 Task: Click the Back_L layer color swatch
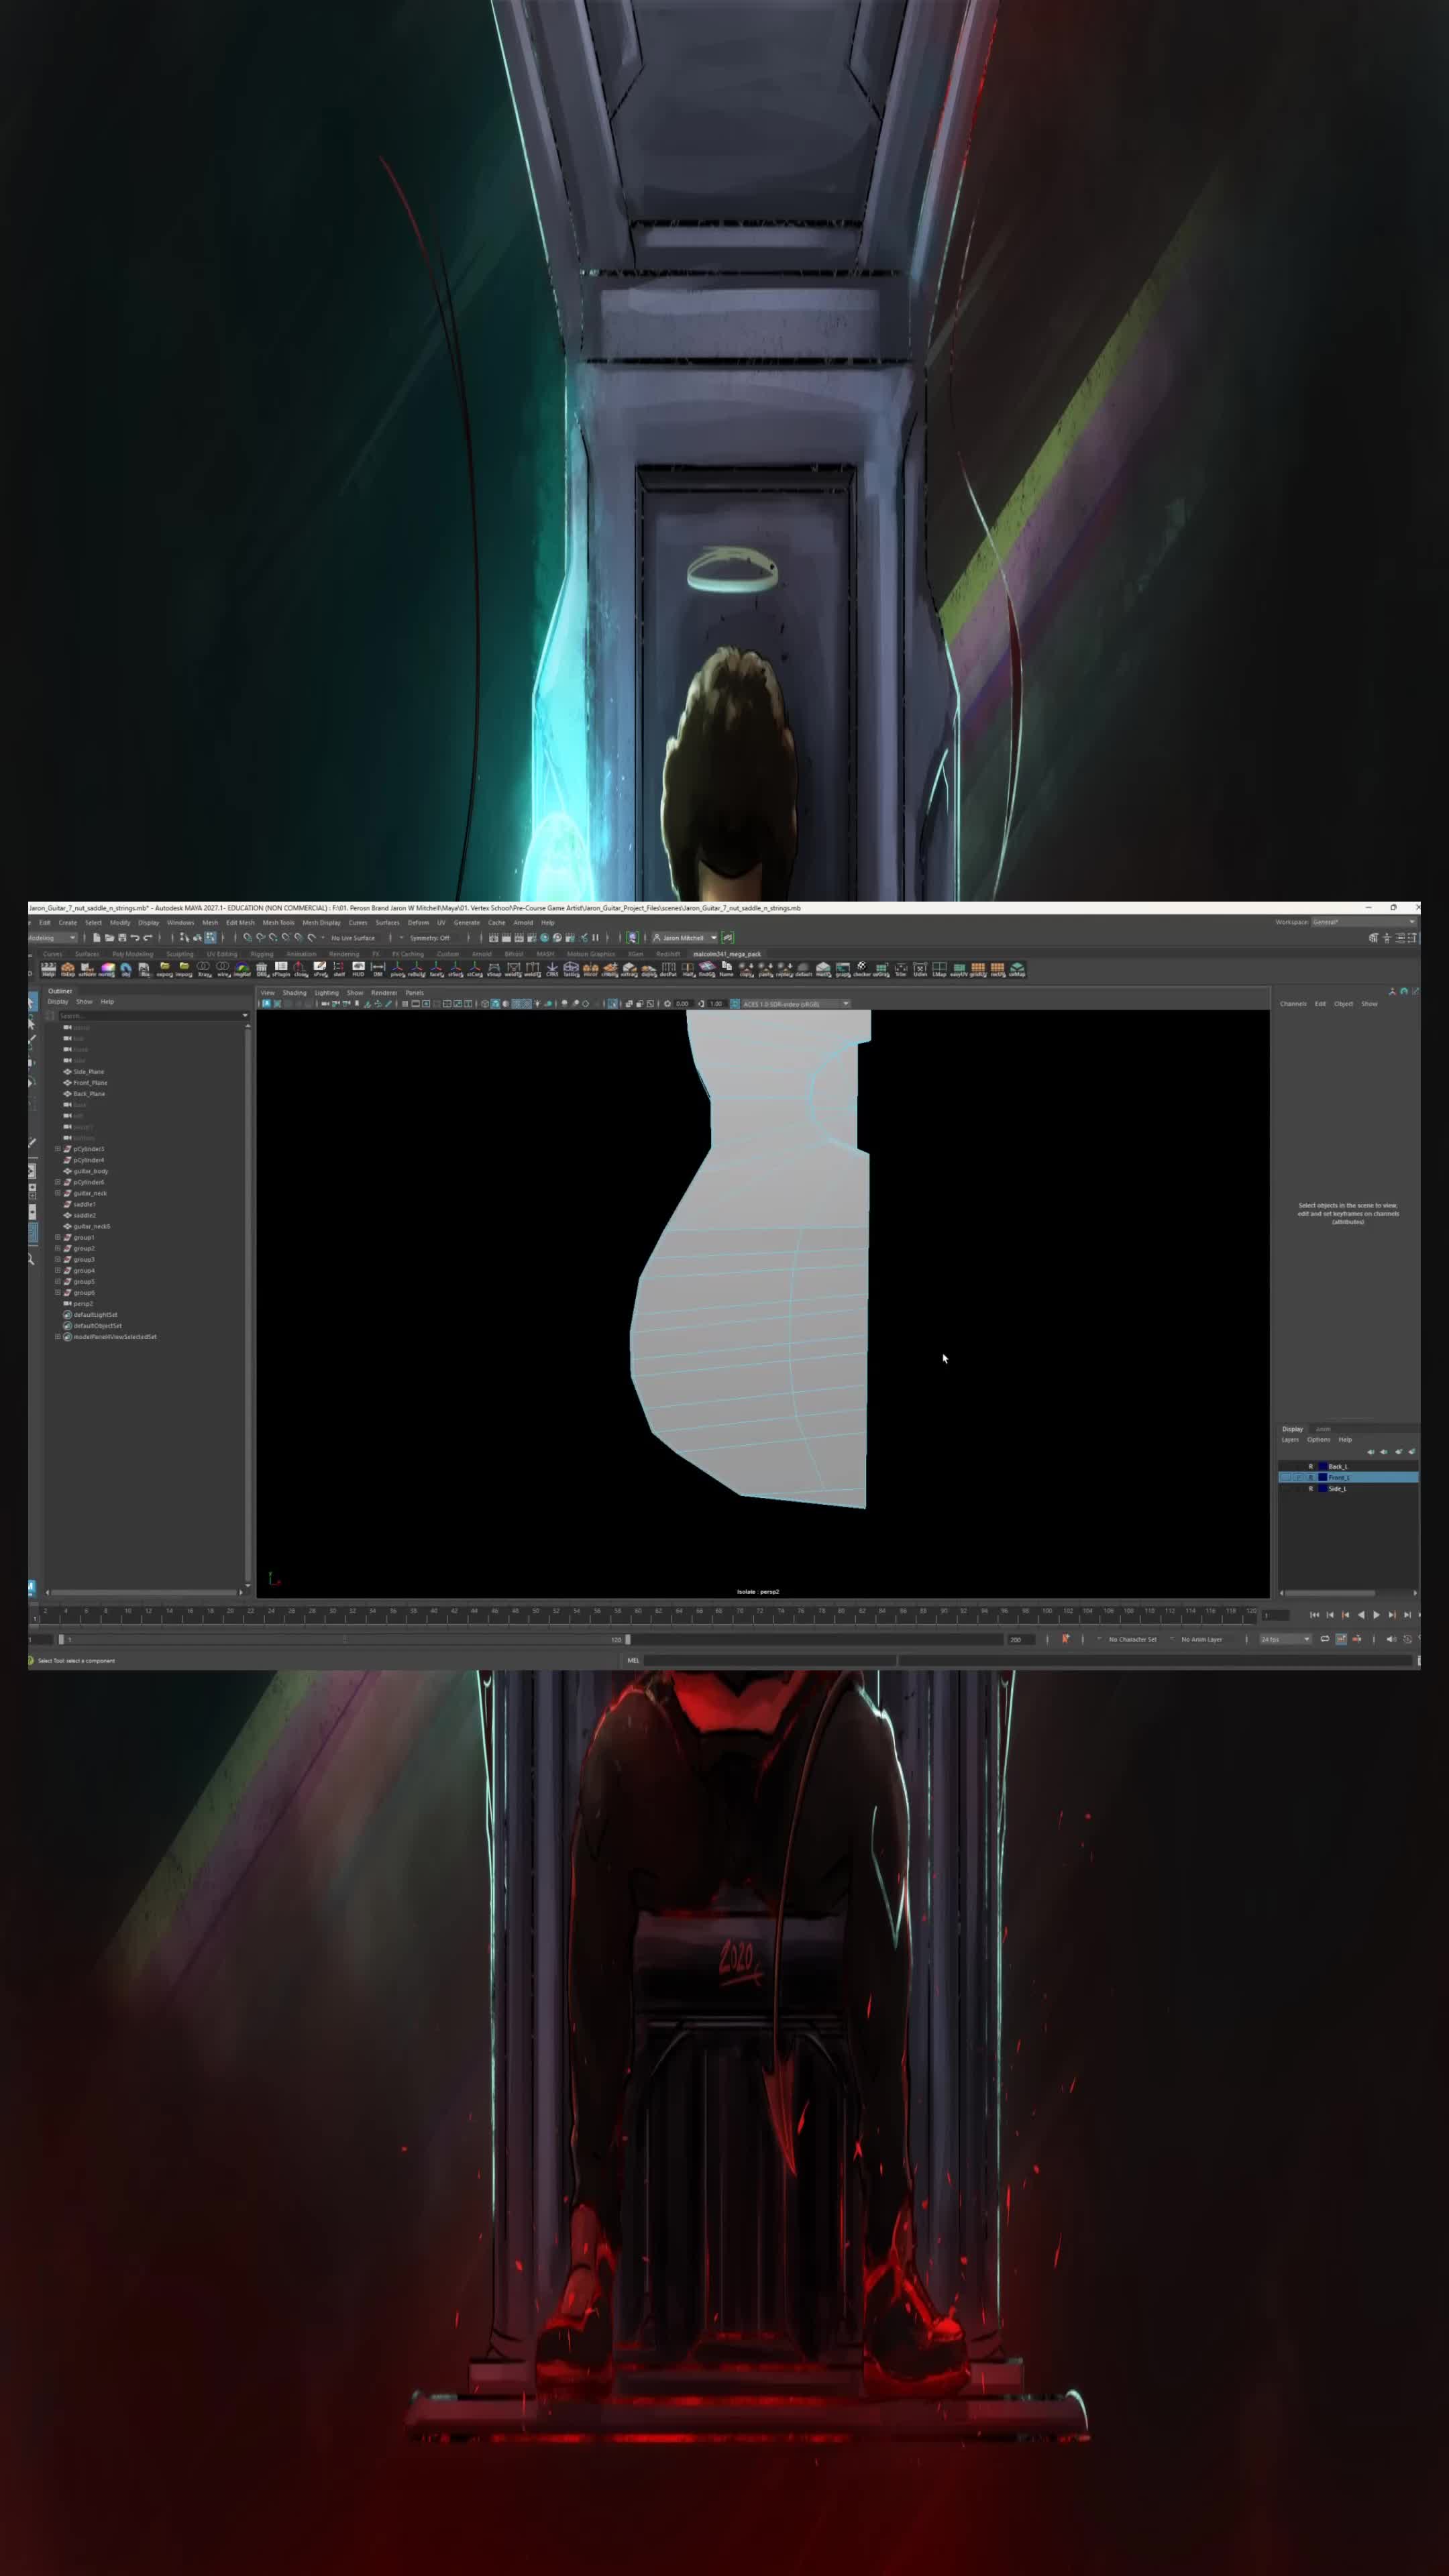click(1323, 1466)
